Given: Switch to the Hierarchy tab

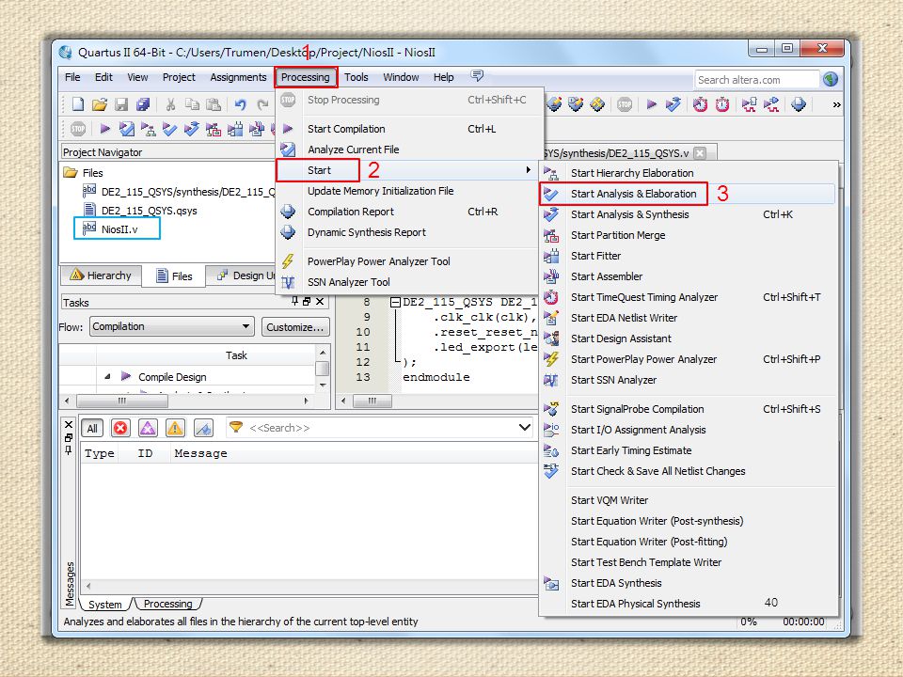Looking at the screenshot, I should (101, 276).
